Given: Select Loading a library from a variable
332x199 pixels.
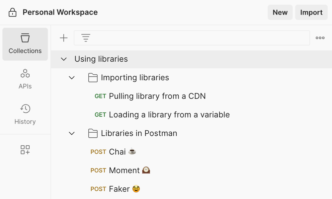Looking at the screenshot, I should click(169, 115).
